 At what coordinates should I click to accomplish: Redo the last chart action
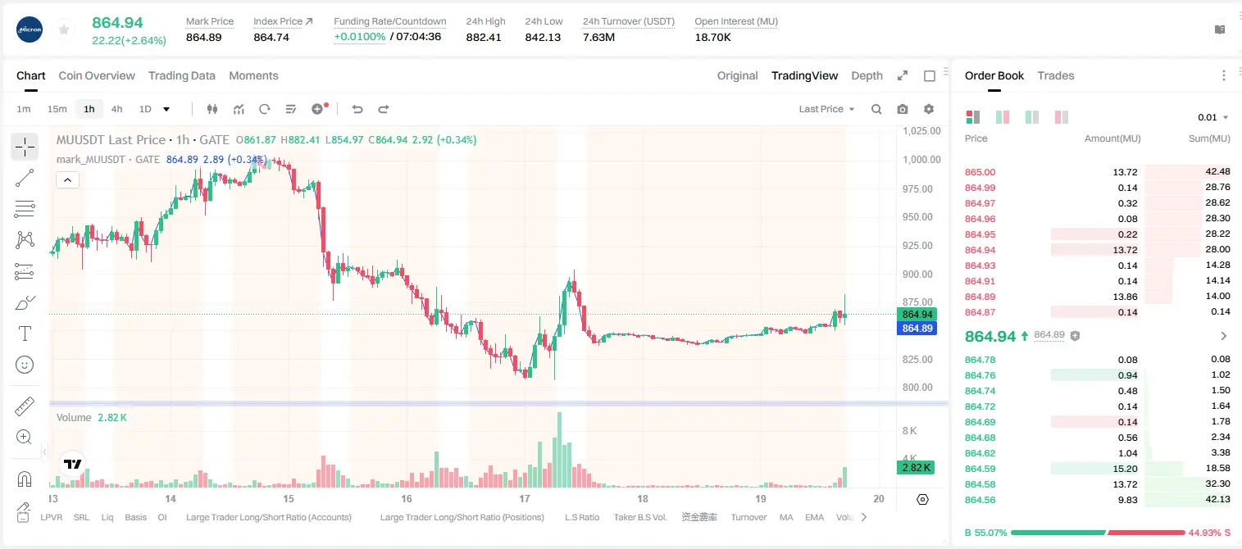384,109
